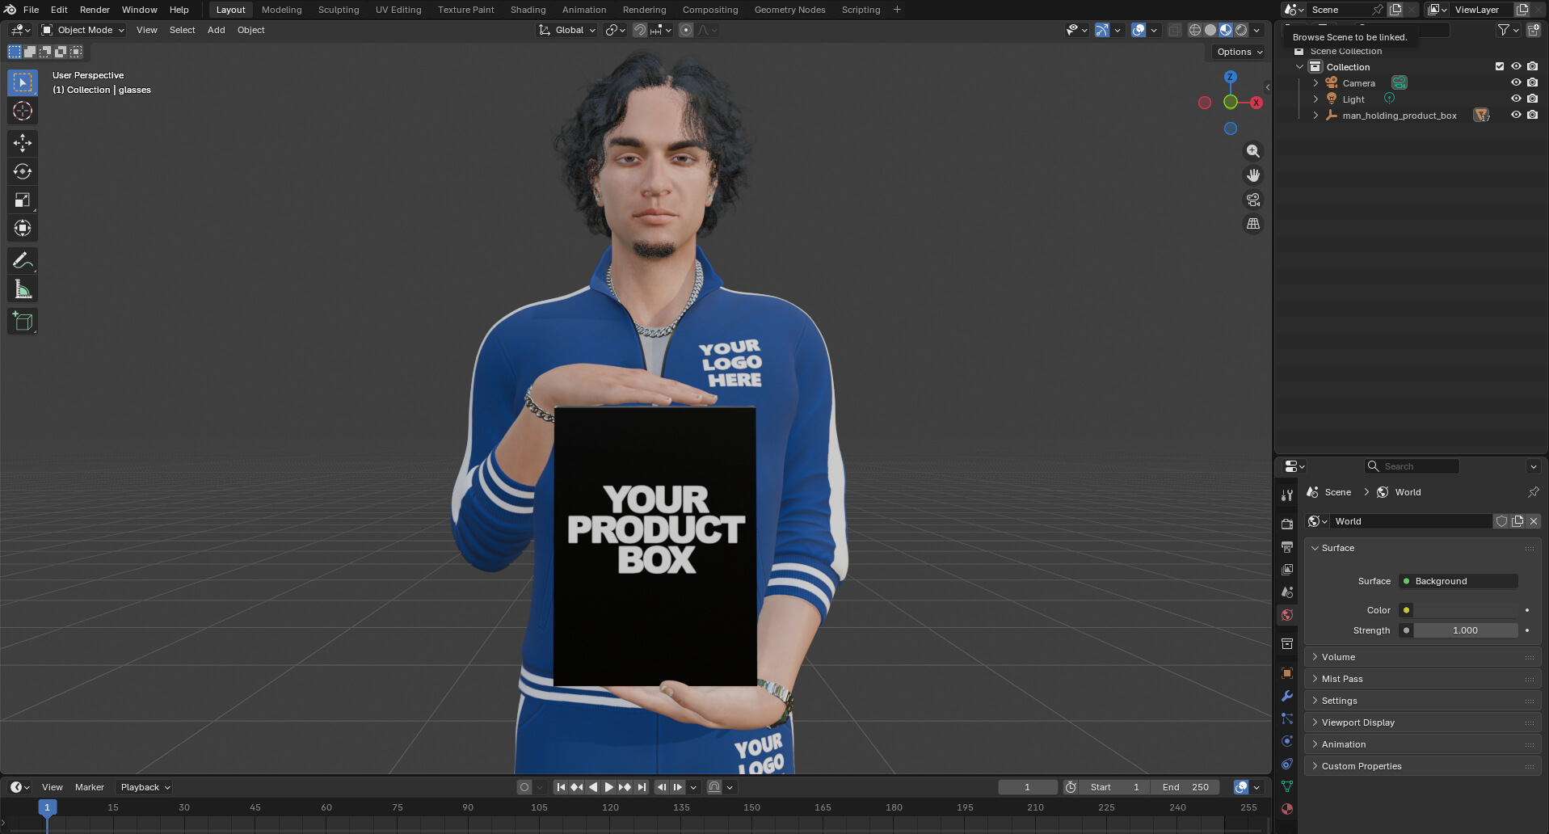Choose the Add Cube tool

tap(23, 321)
